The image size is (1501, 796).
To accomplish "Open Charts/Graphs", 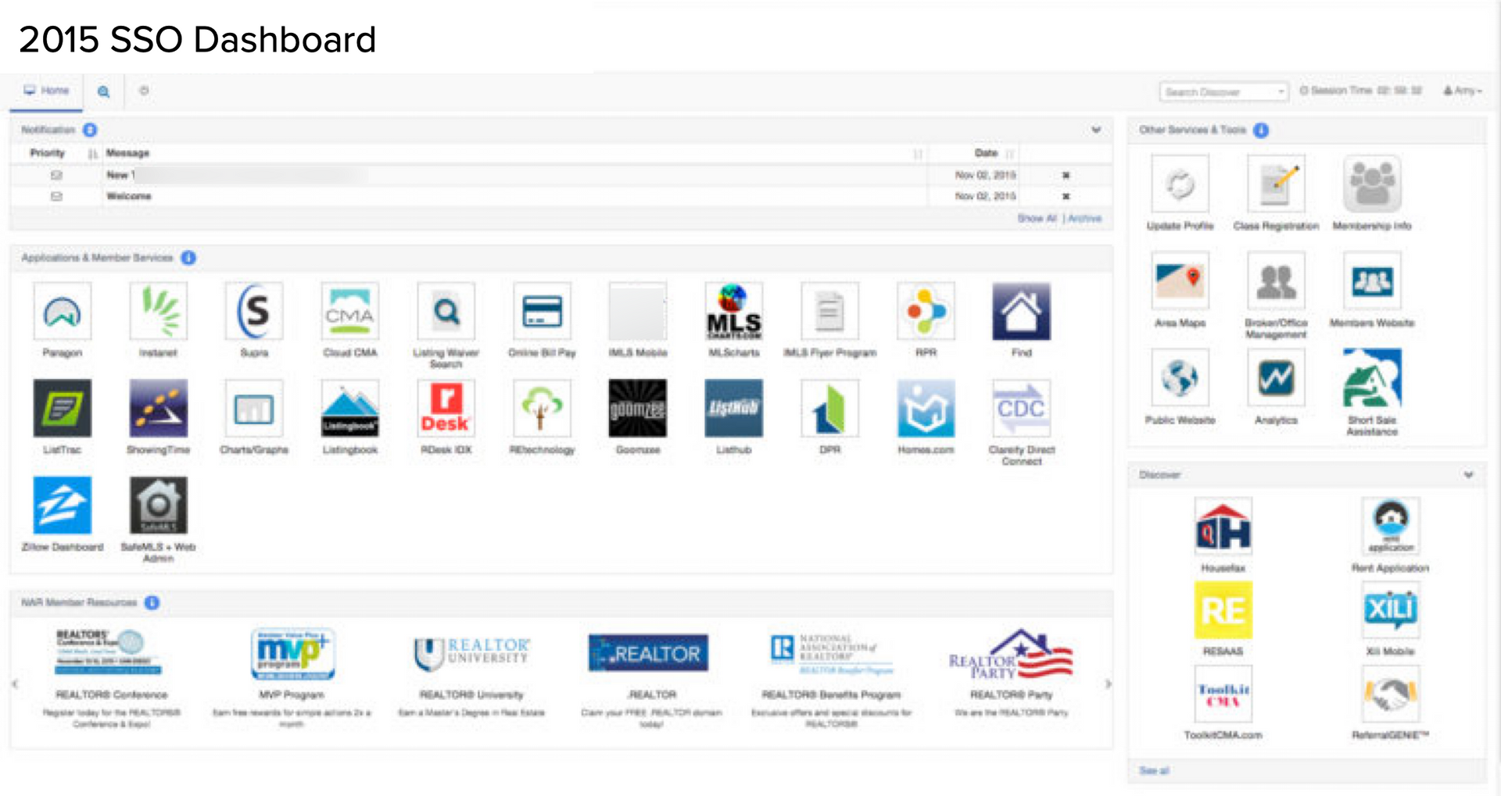I will (x=254, y=409).
